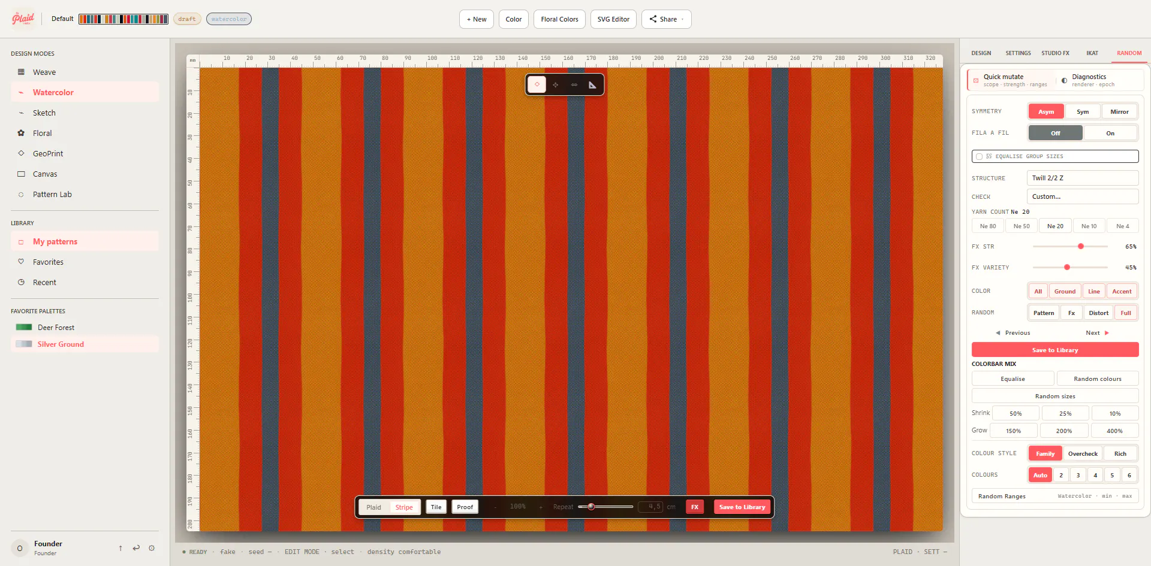Click the Floral mode flower icon
This screenshot has height=566, width=1151.
pyautogui.click(x=21, y=133)
